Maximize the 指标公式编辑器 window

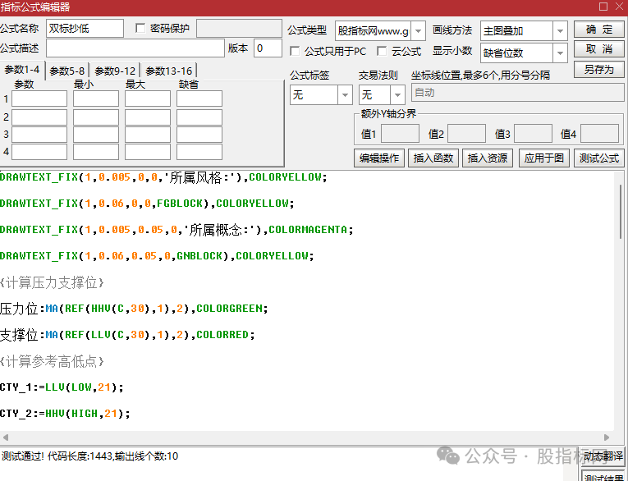[x=603, y=7]
